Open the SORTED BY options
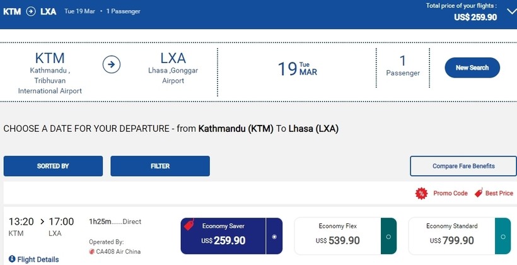The height and width of the screenshot is (265, 517). [53, 166]
